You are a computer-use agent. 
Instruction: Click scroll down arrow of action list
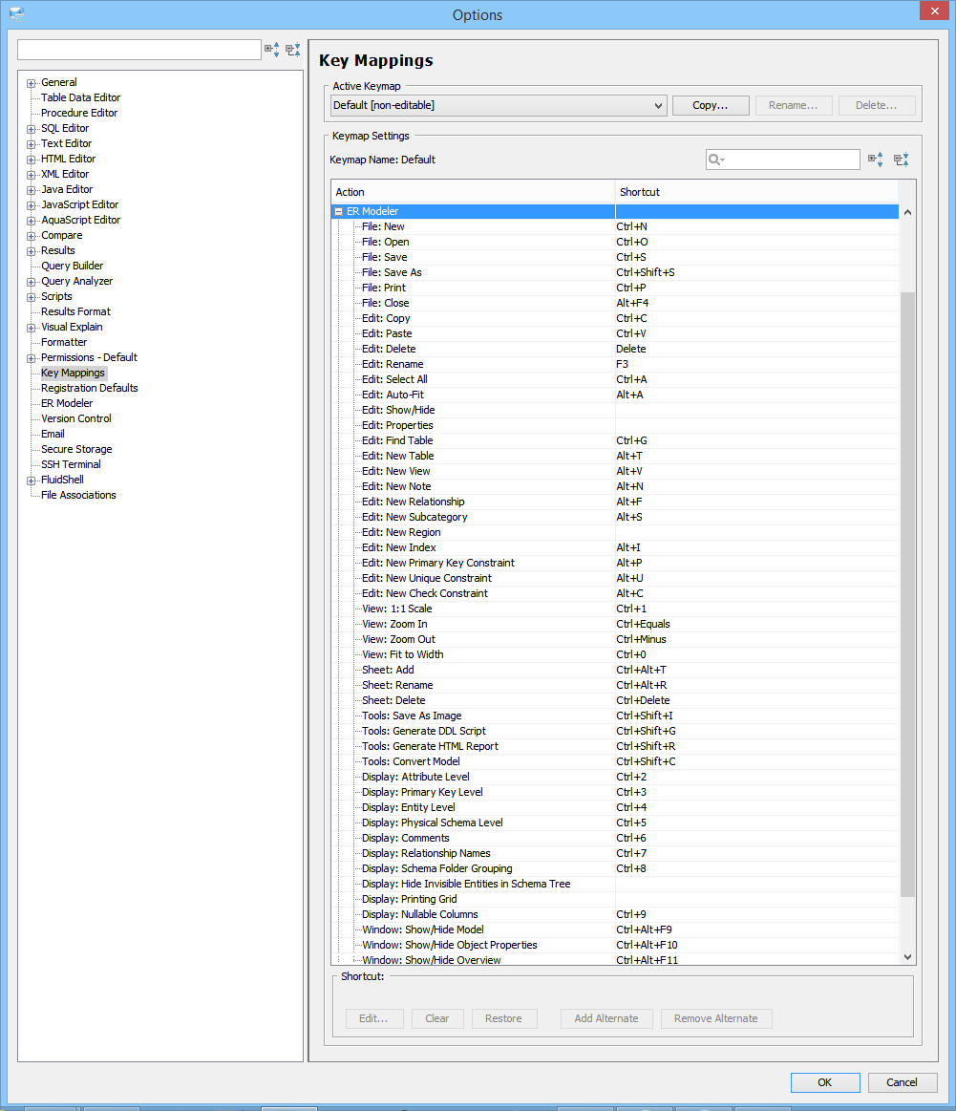(x=907, y=957)
